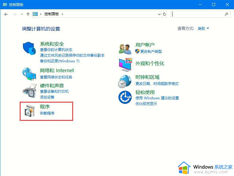234x176 pixels.
Task: Open 网络和 Internet category heading
Action: [57, 70]
